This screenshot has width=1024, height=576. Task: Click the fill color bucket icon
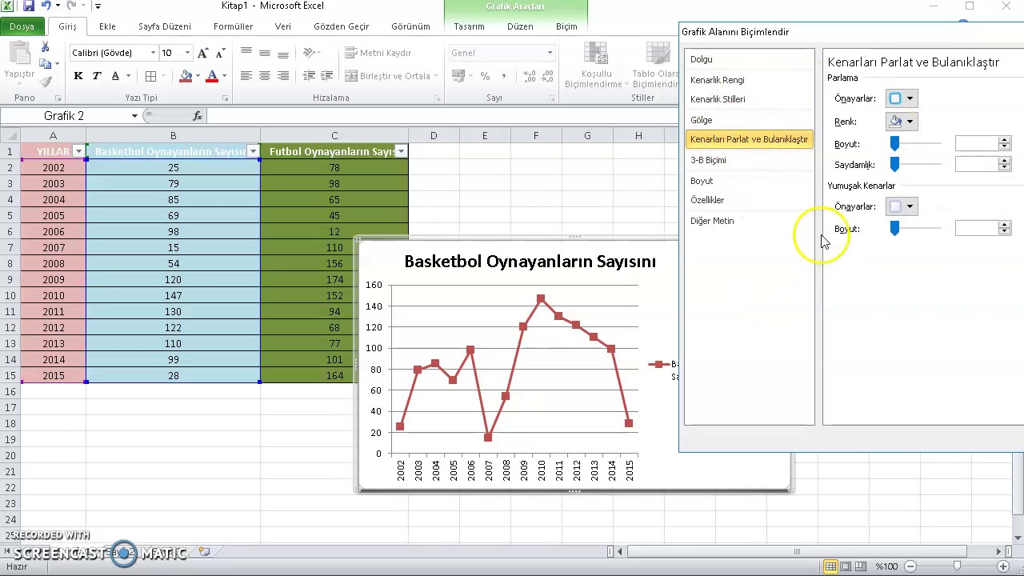click(186, 76)
